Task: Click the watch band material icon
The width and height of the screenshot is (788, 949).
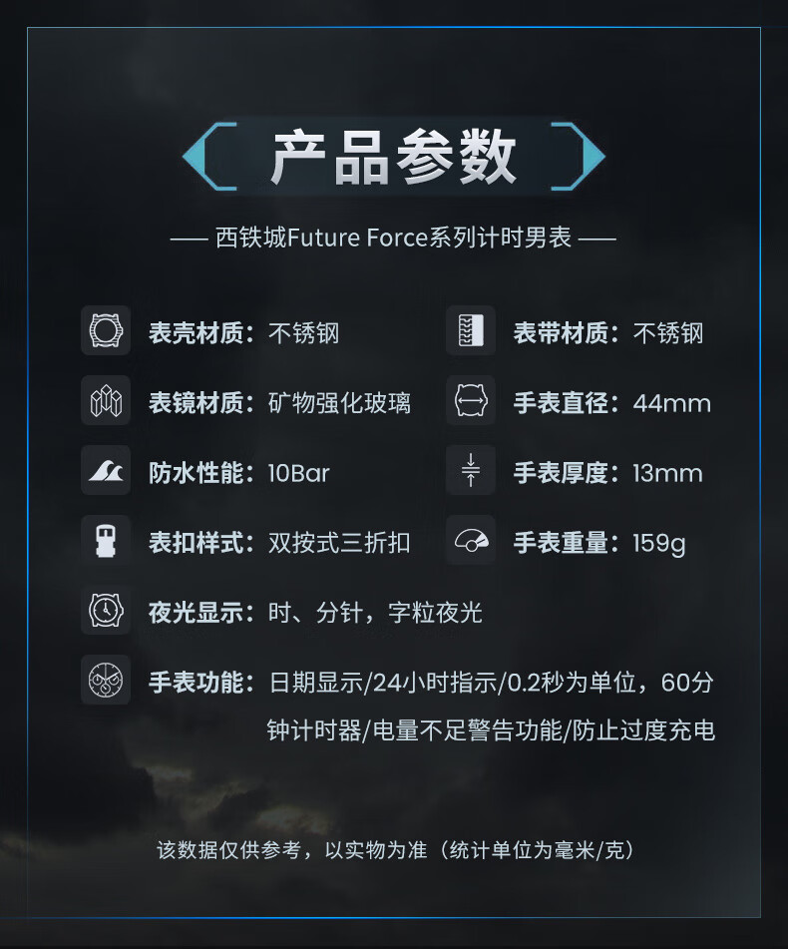Action: (470, 331)
